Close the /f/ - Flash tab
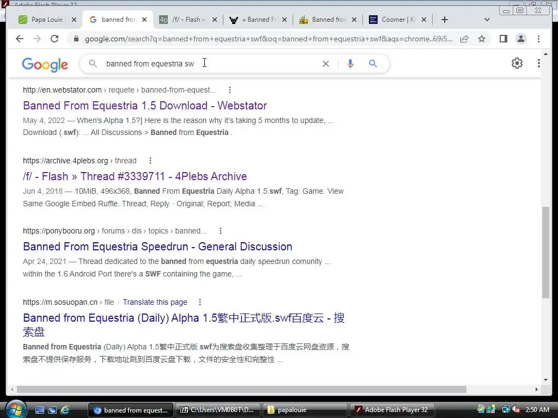Viewport: 558px width, 418px height. tap(214, 20)
